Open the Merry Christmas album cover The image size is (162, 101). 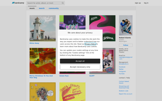click(43, 61)
